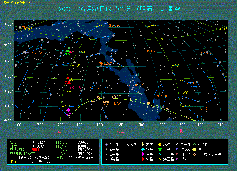Click the Orion (オリオン) constellation label
The width and height of the screenshot is (237, 171).
37,53
